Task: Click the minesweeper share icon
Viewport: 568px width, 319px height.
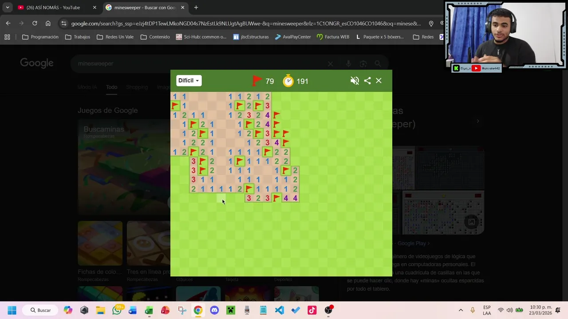Action: tap(367, 81)
